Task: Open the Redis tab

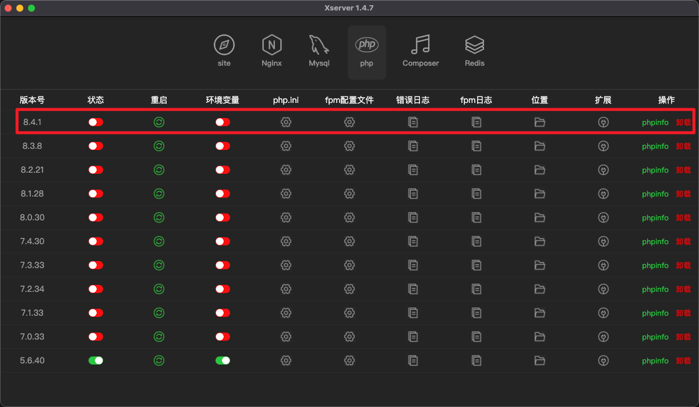Action: pos(475,52)
